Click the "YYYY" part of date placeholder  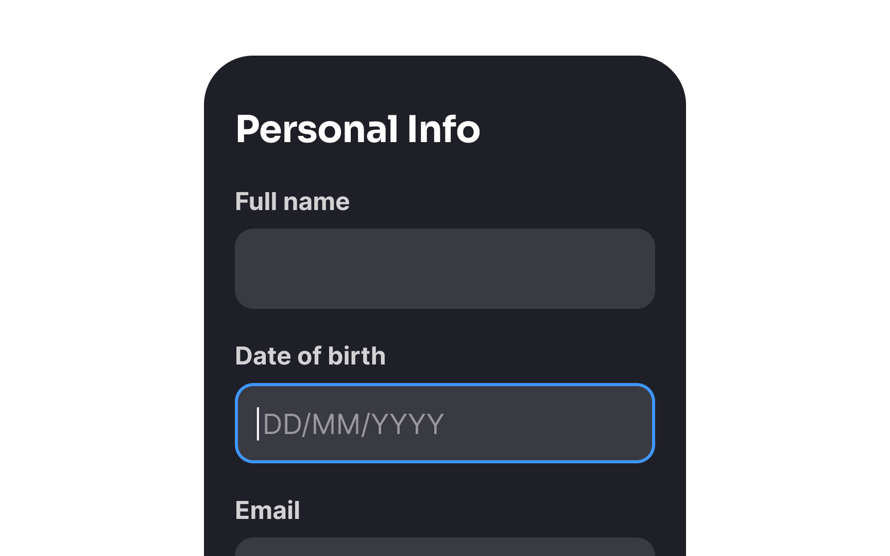[x=407, y=424]
